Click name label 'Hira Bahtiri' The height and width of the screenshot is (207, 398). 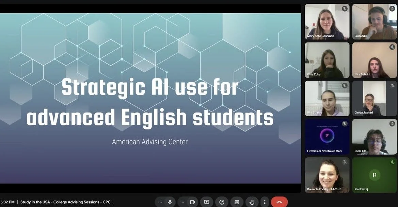(362, 74)
